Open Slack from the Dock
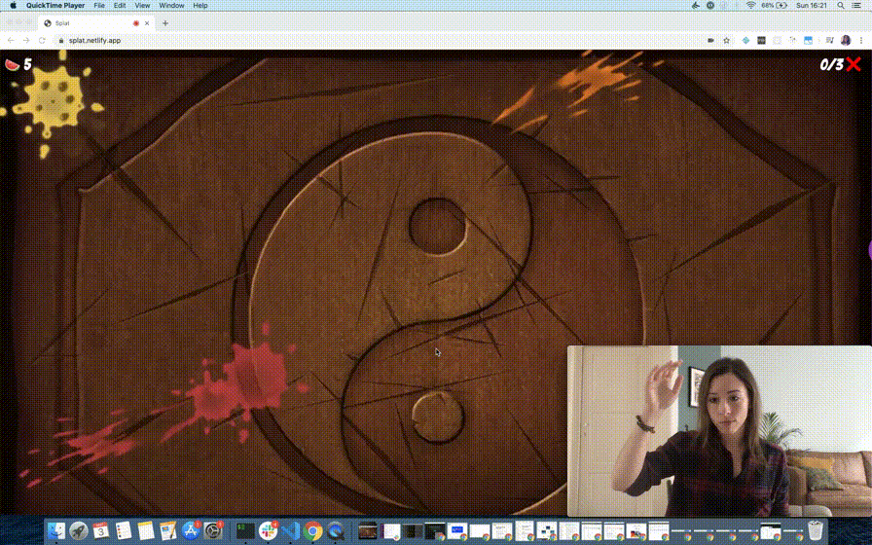 point(268,530)
